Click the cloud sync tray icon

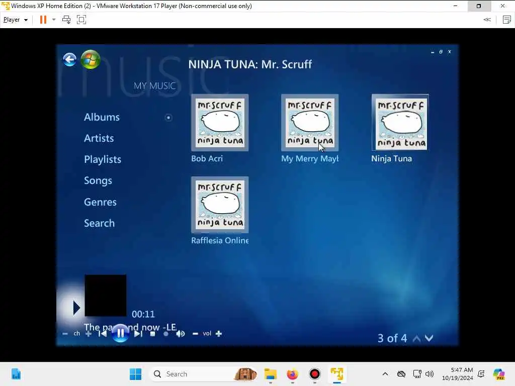(x=401, y=374)
